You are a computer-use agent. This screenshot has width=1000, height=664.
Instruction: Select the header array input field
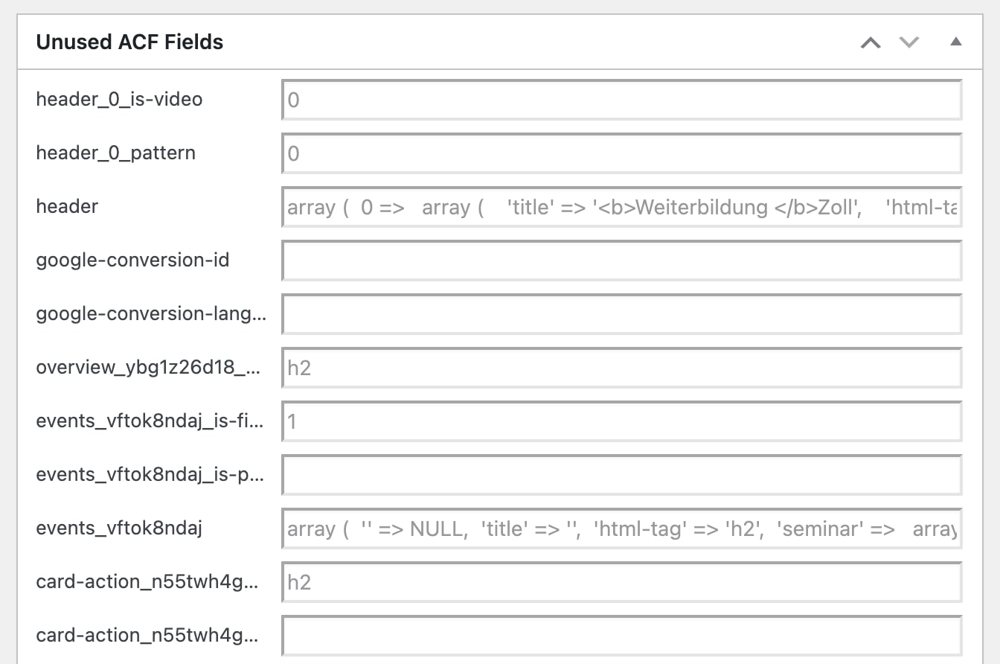[x=621, y=207]
